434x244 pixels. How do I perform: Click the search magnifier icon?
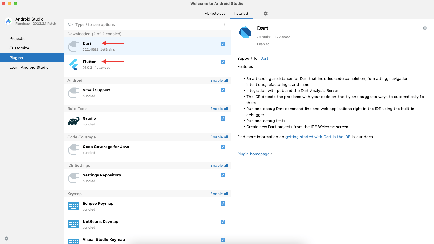click(x=71, y=24)
